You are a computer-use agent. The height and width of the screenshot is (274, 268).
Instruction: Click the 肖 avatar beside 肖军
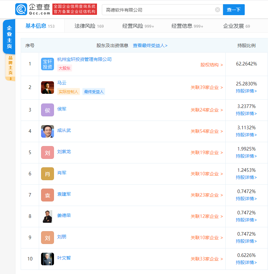coord(48,174)
